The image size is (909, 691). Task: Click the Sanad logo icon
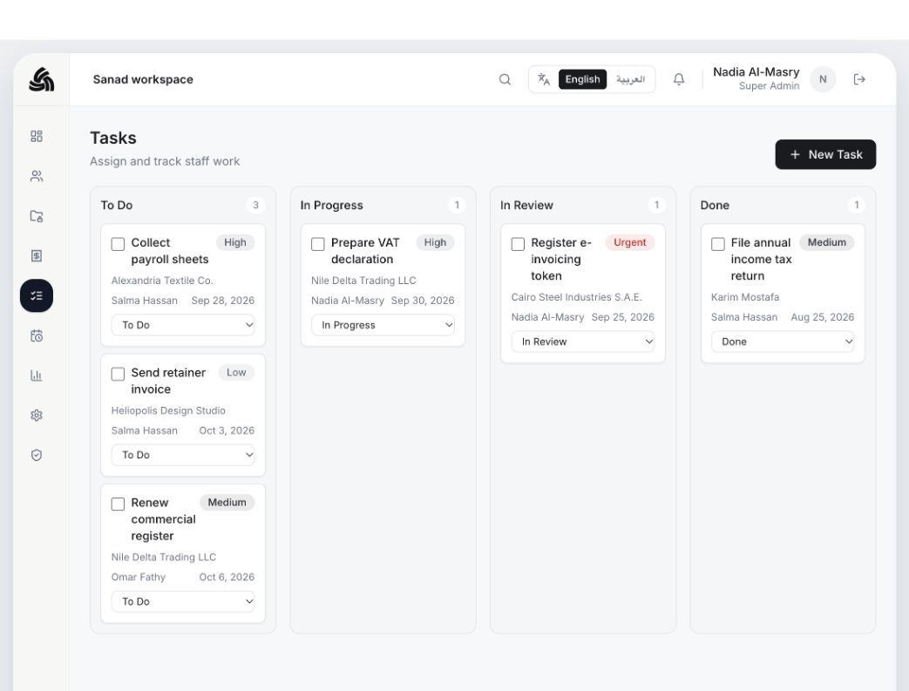coord(41,79)
